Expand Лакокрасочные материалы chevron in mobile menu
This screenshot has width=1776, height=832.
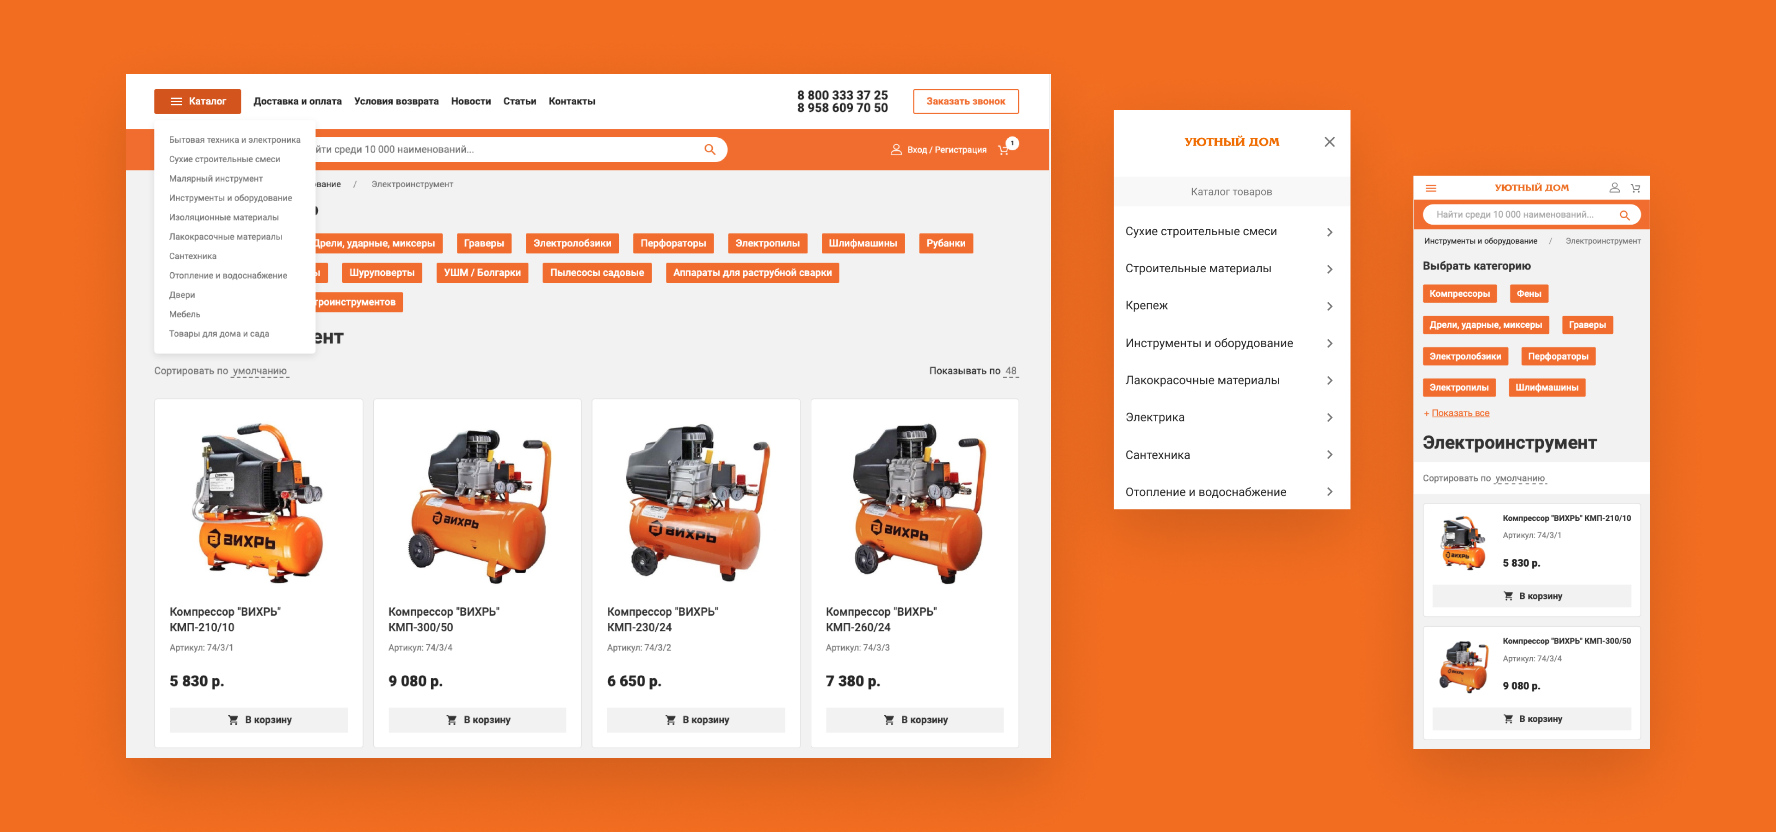click(1329, 381)
